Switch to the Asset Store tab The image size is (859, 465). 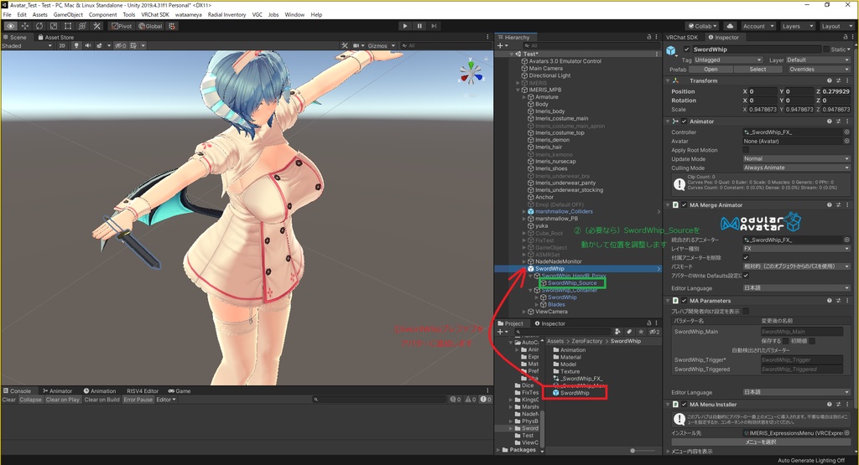pyautogui.click(x=55, y=37)
